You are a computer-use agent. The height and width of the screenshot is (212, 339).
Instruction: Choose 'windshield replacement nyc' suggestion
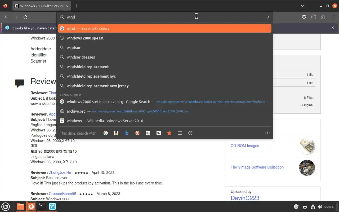point(165,76)
